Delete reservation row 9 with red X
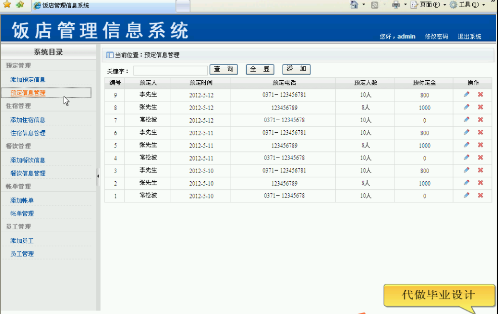Viewport: 498px width, 314px height. [x=480, y=94]
